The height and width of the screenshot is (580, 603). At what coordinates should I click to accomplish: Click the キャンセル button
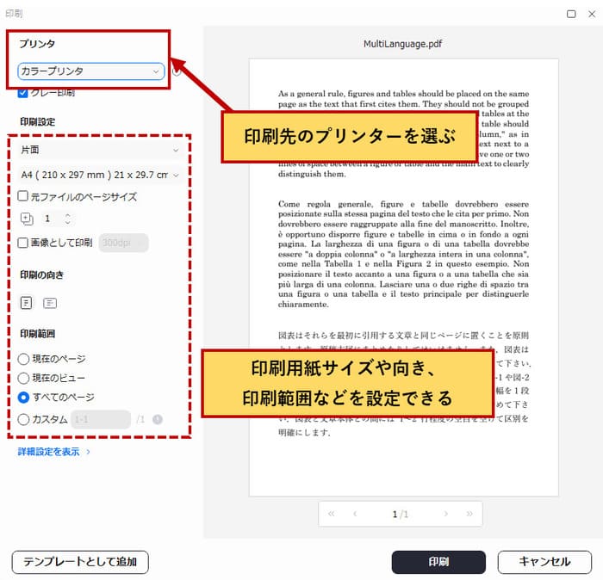[544, 562]
